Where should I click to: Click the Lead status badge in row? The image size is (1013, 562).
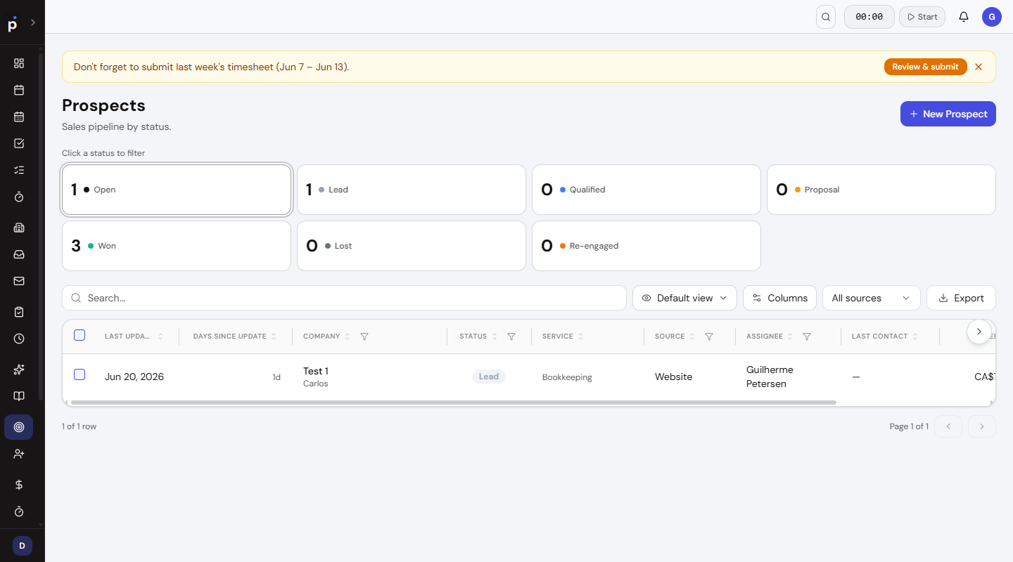coord(489,377)
